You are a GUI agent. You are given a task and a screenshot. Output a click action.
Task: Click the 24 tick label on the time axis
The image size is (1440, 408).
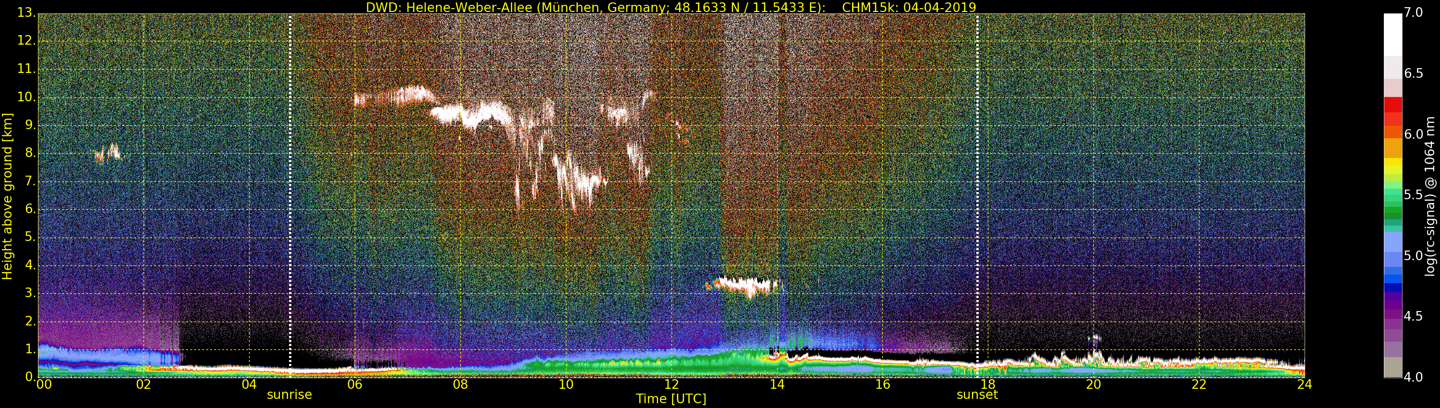point(1304,384)
